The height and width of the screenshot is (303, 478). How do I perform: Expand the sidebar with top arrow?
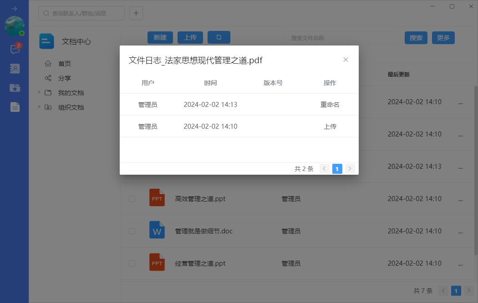coord(14,9)
